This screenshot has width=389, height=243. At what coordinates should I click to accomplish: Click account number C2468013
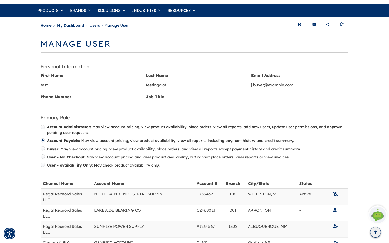point(206,210)
